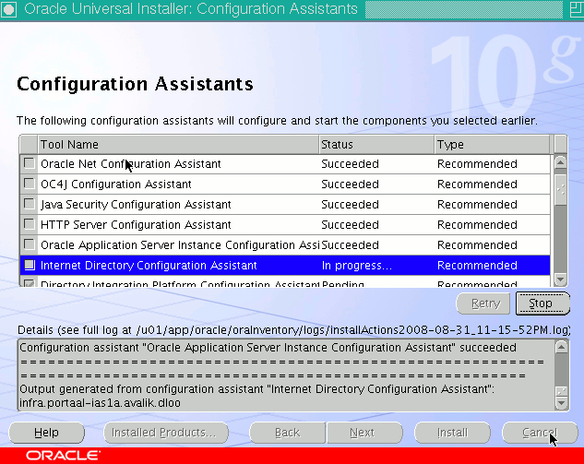Click the Install button
Screen dimensions: 584x464
(x=452, y=433)
